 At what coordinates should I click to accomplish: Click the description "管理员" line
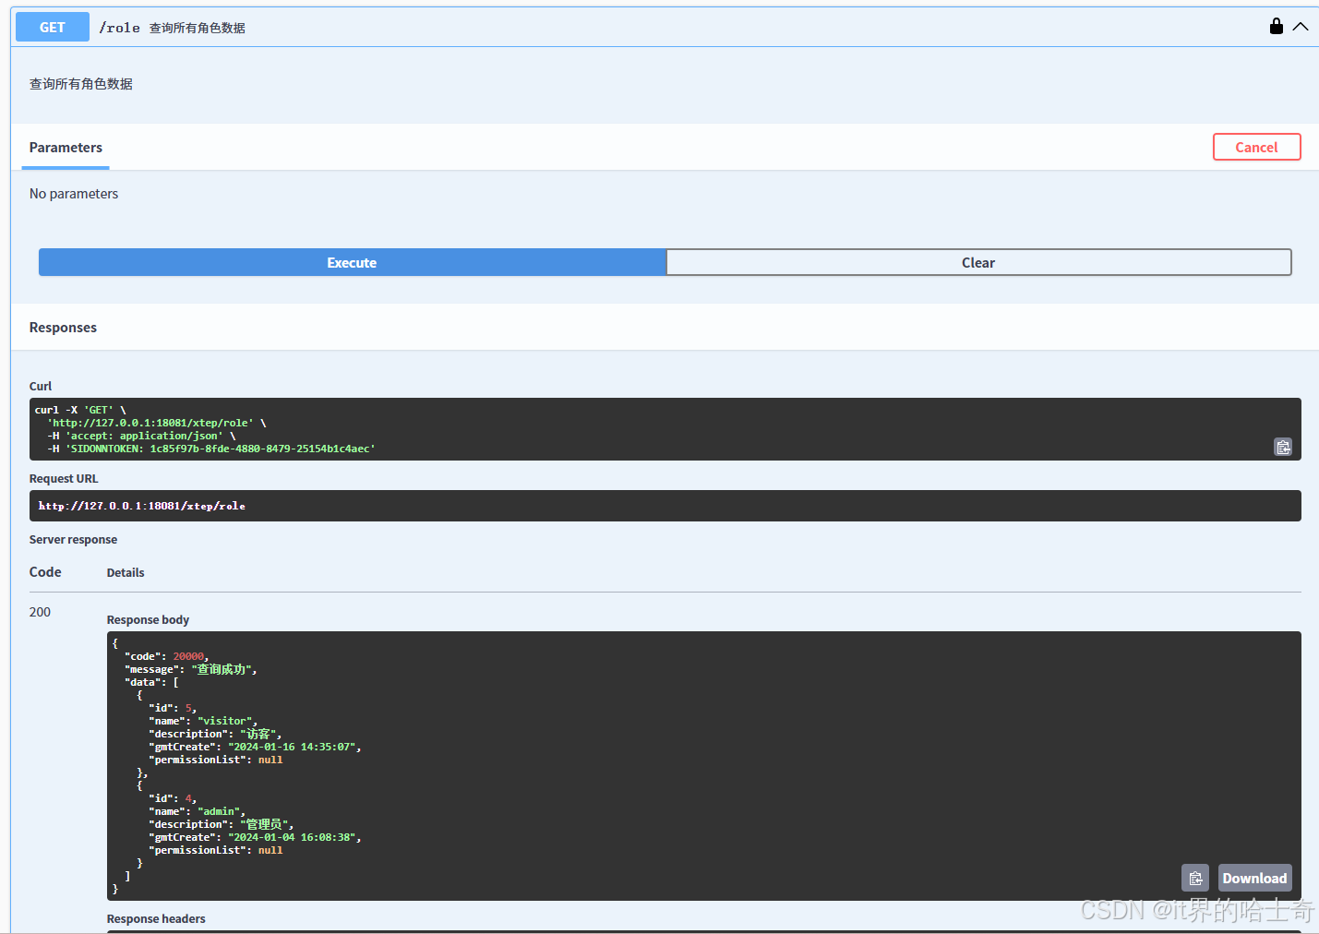pyautogui.click(x=221, y=824)
